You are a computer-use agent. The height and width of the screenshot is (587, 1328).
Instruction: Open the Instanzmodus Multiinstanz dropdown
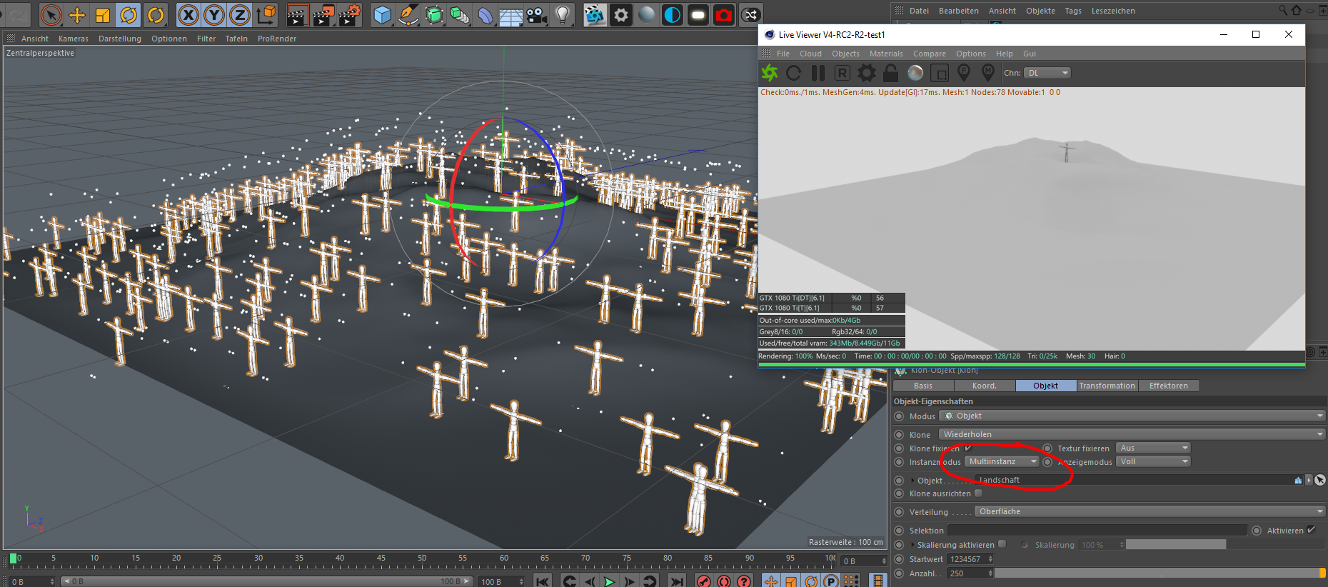1002,461
